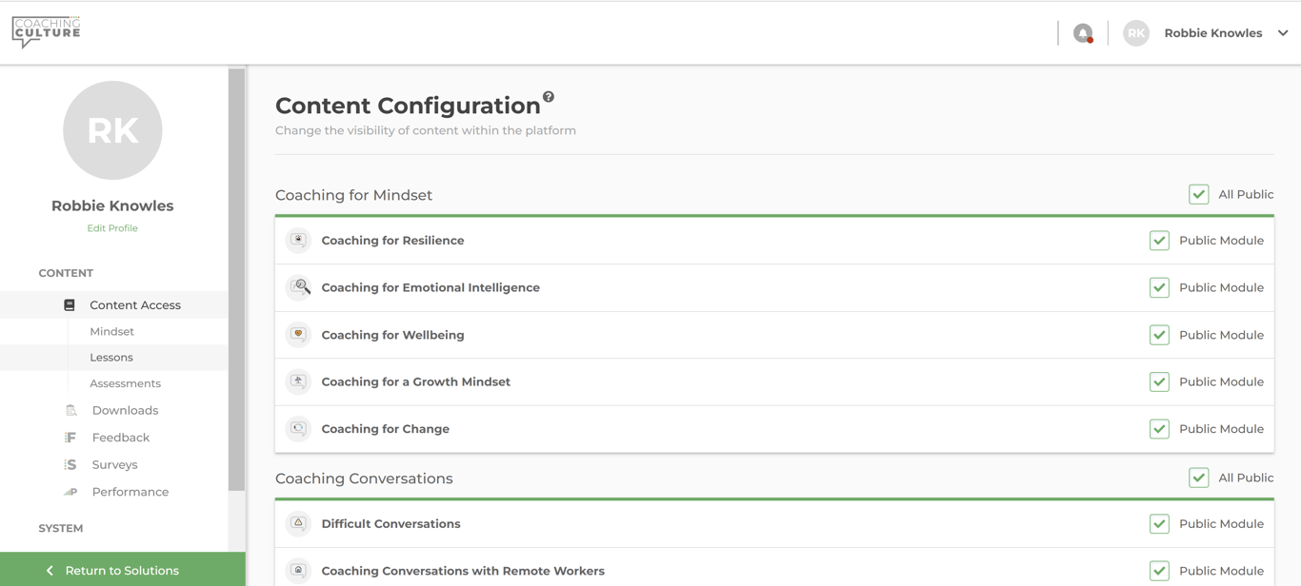The height and width of the screenshot is (586, 1301).
Task: Click the Difficult Conversations module icon
Action: tap(299, 524)
